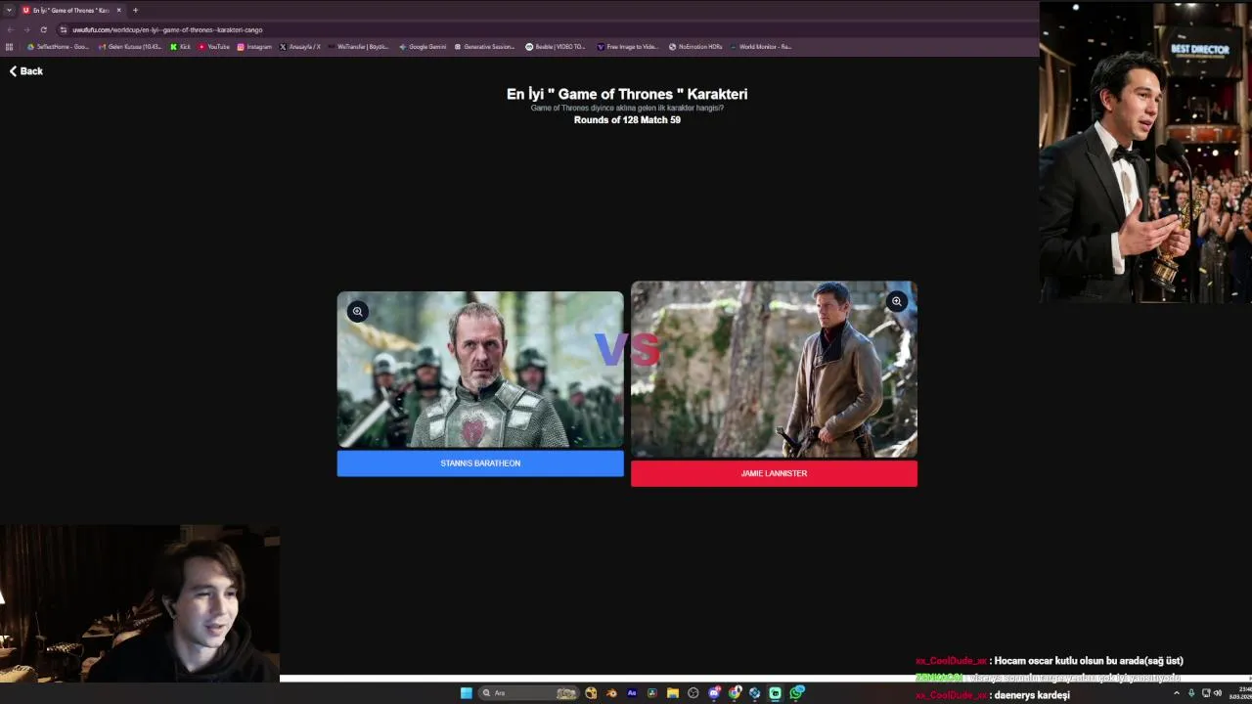Select the Jaime Lannister picture
This screenshot has width=1252, height=704.
pyautogui.click(x=774, y=370)
